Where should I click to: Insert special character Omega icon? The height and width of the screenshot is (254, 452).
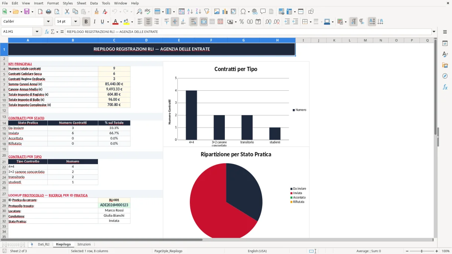(243, 12)
